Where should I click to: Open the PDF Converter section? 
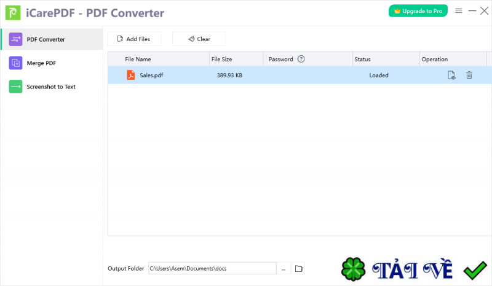tap(52, 39)
